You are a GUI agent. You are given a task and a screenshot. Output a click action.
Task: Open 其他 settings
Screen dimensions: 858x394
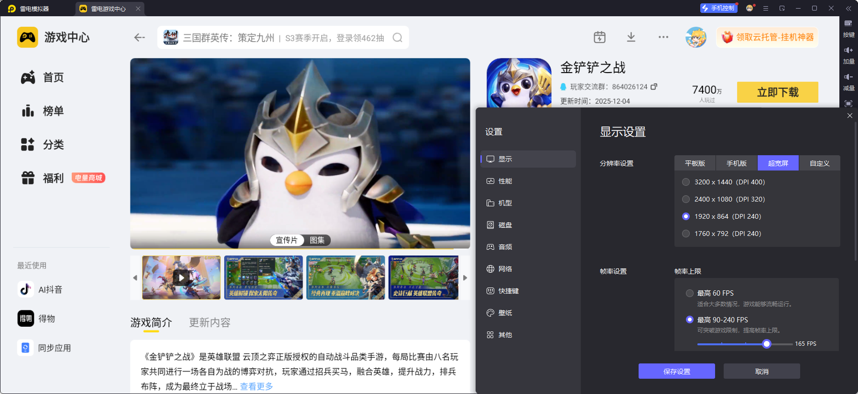(x=528, y=335)
